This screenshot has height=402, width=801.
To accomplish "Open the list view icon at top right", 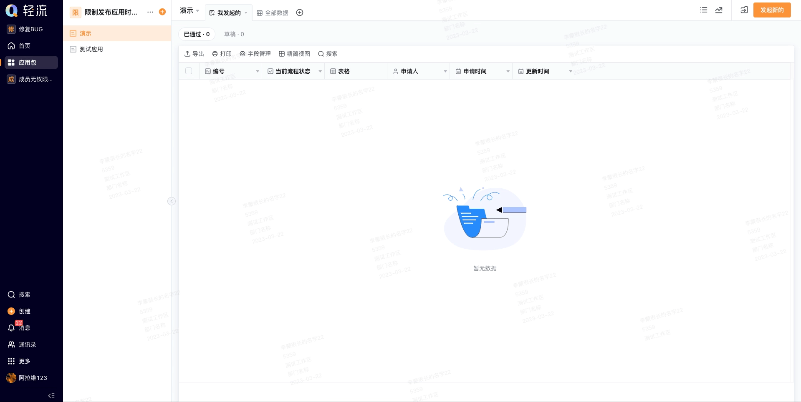I will point(704,10).
